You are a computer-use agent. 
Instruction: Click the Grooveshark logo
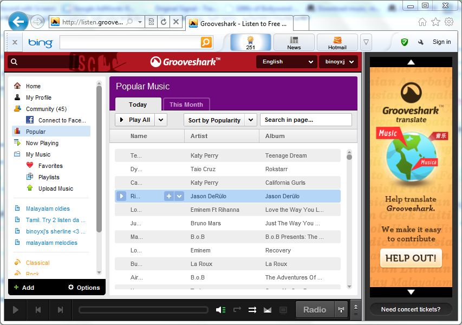(185, 62)
